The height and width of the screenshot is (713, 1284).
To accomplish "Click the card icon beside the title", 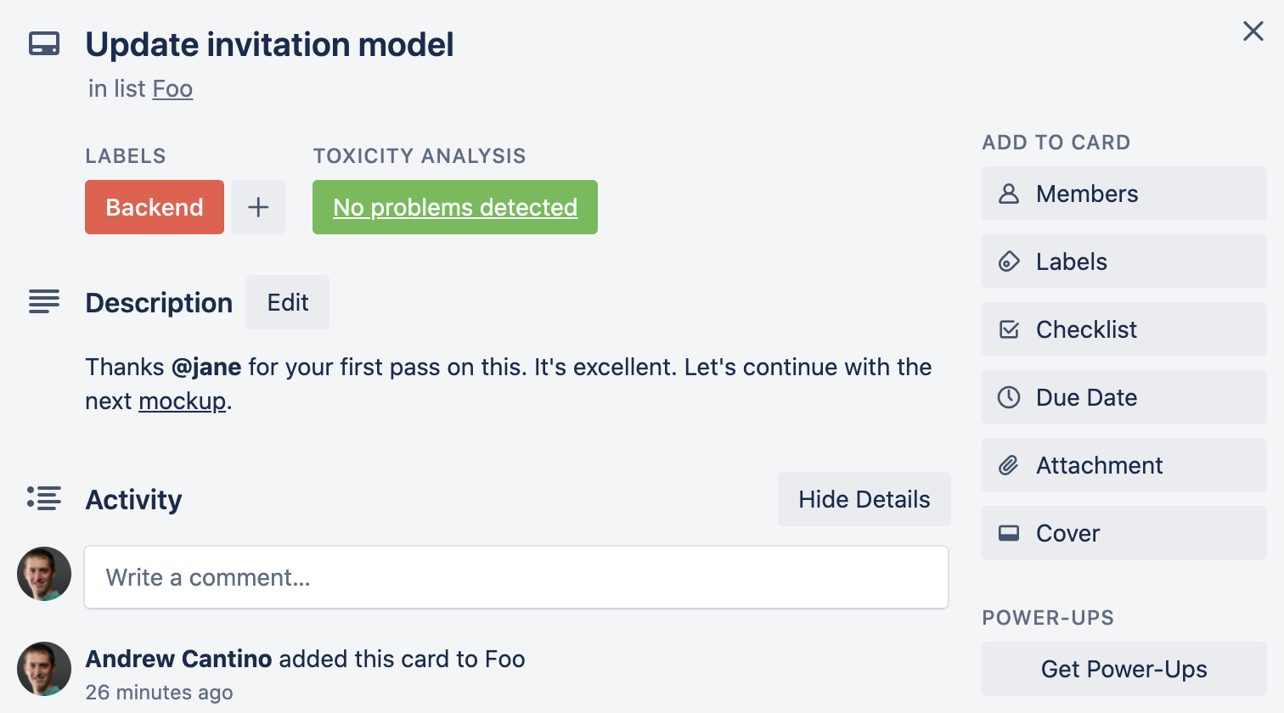I will pos(44,44).
